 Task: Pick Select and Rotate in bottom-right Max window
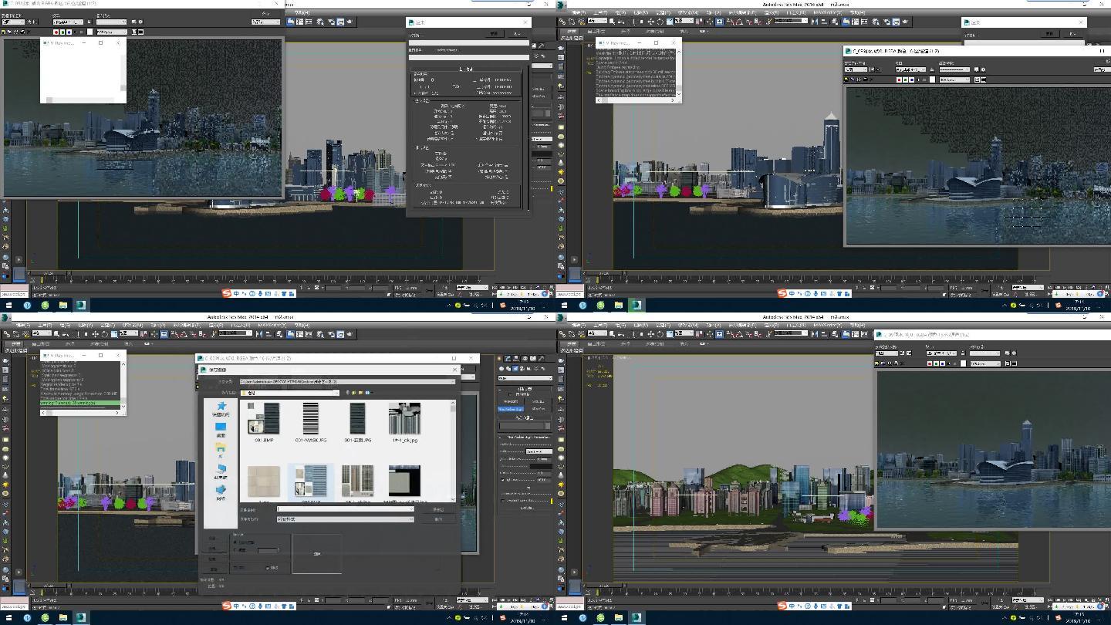click(x=660, y=333)
